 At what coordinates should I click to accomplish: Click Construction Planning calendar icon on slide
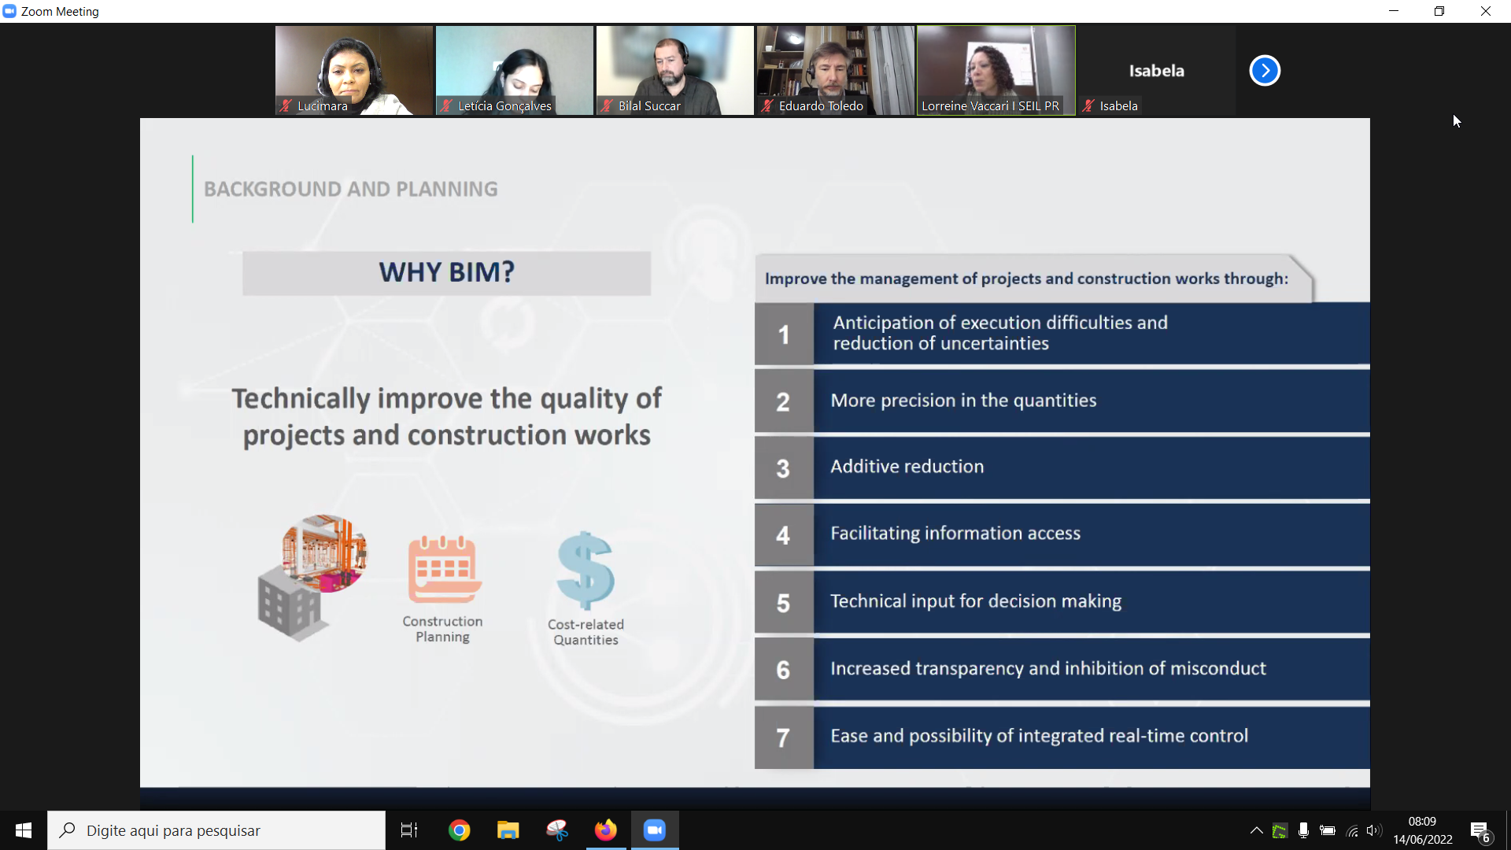pos(444,569)
